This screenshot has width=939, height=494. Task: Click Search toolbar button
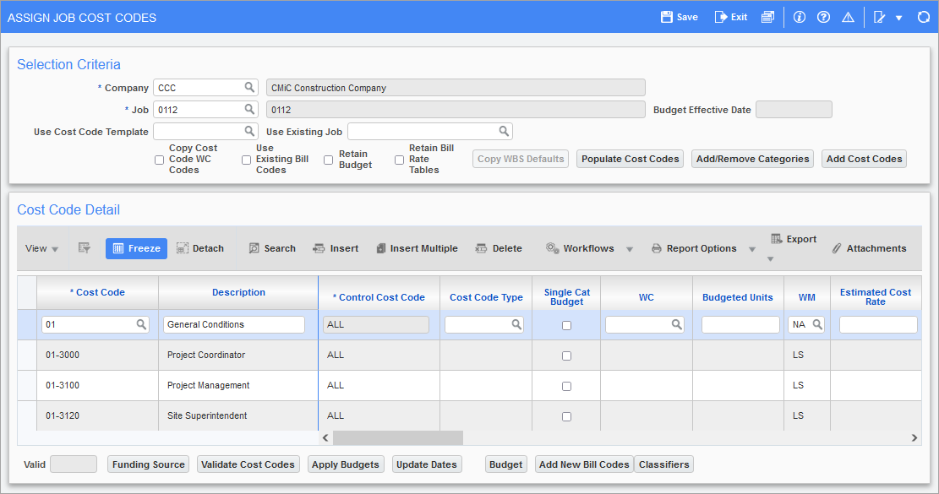click(x=272, y=248)
